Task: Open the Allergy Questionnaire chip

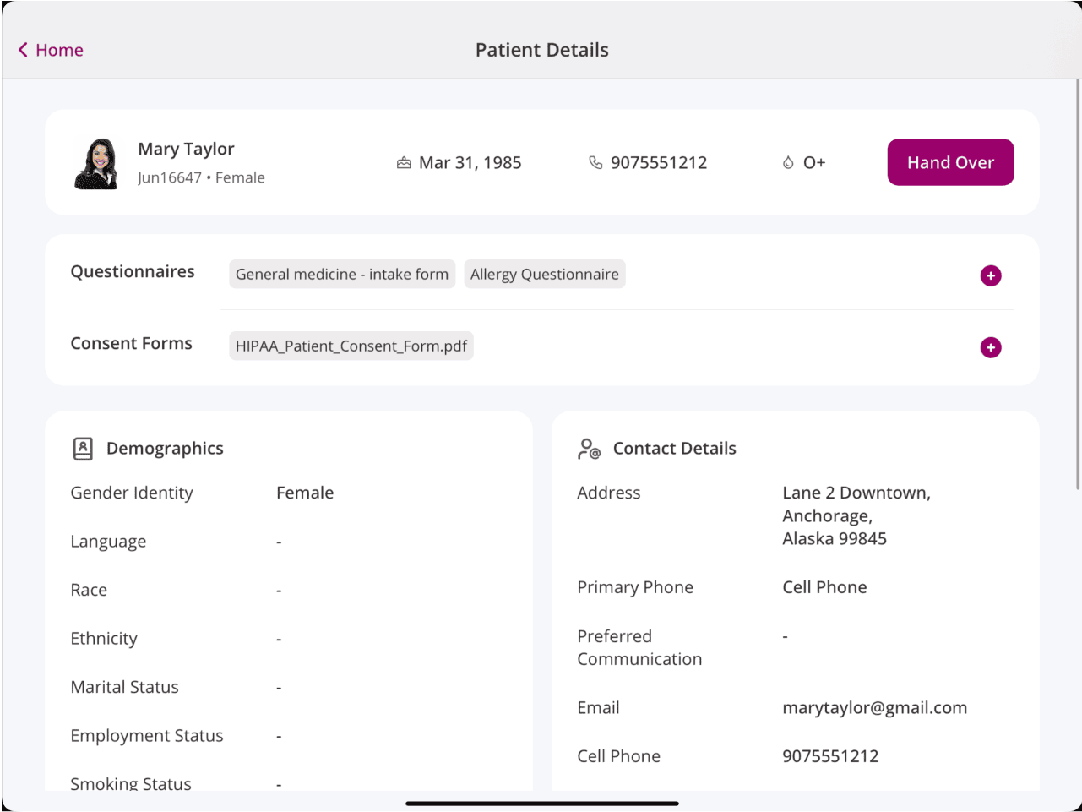Action: pos(545,274)
